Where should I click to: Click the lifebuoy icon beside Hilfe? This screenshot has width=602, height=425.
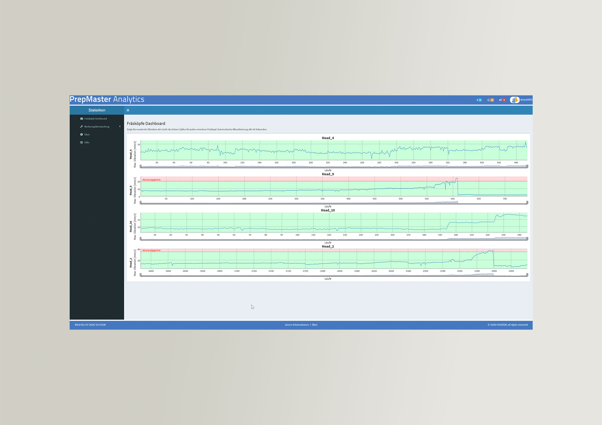pos(82,142)
